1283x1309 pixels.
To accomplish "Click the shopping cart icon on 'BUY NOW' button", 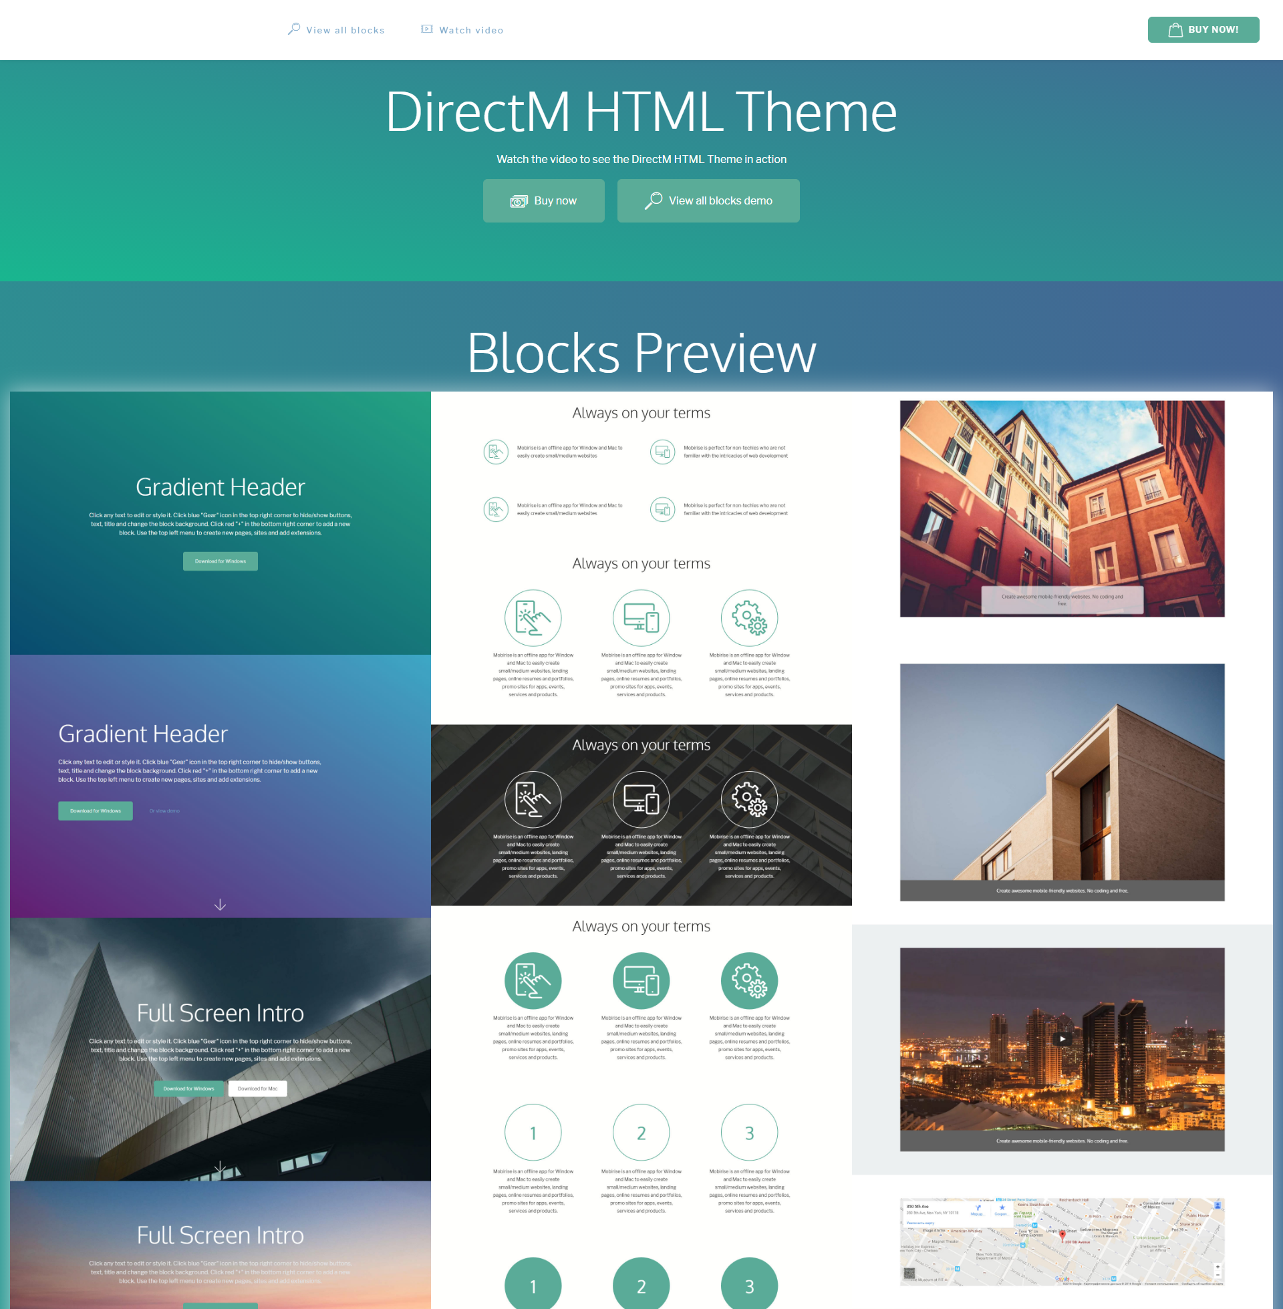I will [1175, 29].
